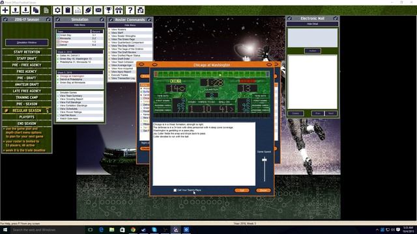Click the plus icon in the top toolbar
The image size is (417, 234).
5,10
